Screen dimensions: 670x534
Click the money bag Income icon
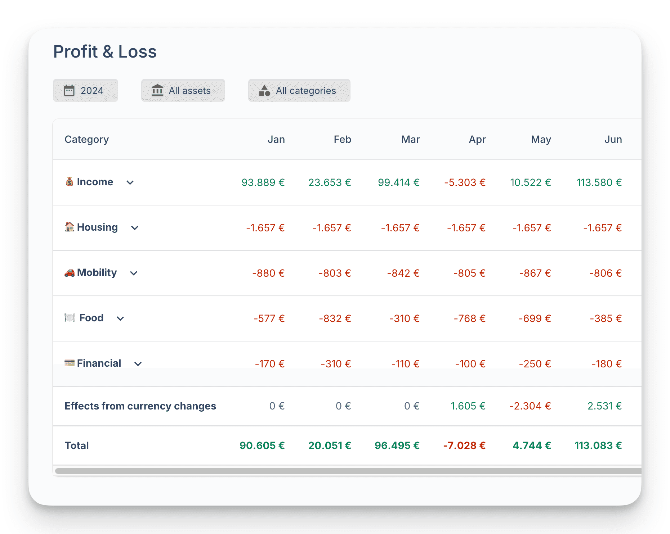point(70,182)
